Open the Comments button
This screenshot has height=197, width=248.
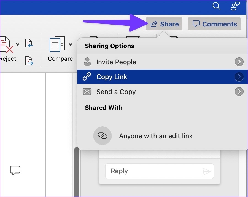coord(214,24)
